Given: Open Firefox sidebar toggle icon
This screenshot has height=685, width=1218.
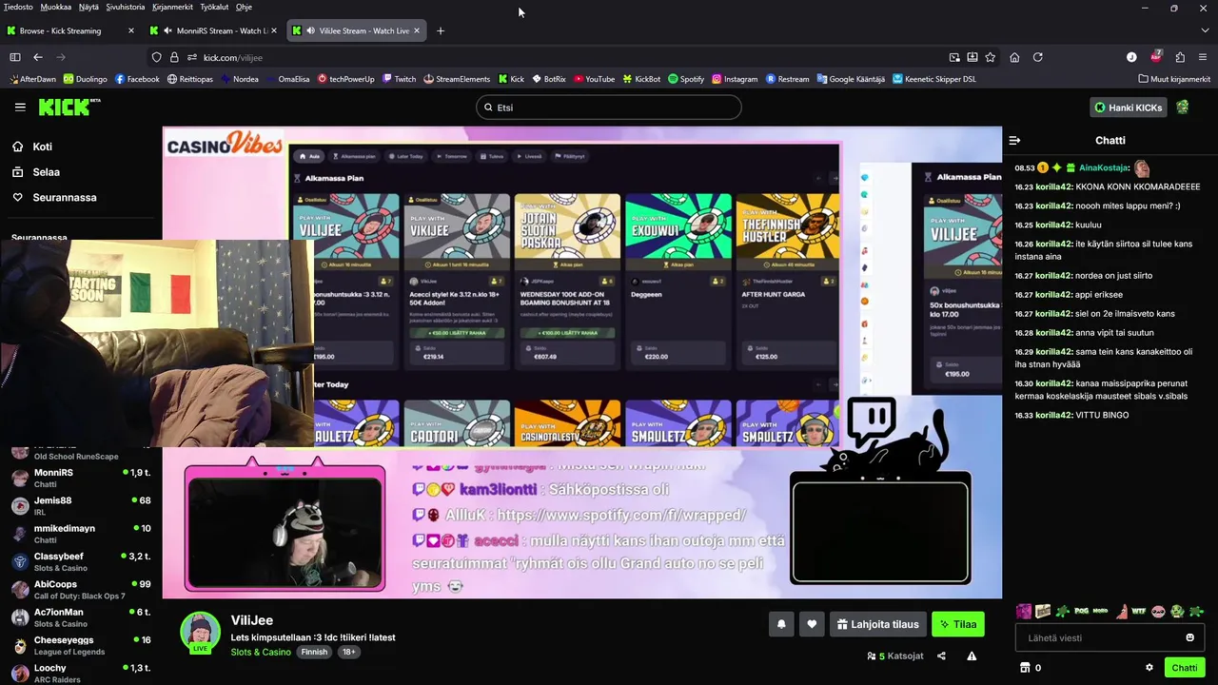Looking at the screenshot, I should [14, 57].
